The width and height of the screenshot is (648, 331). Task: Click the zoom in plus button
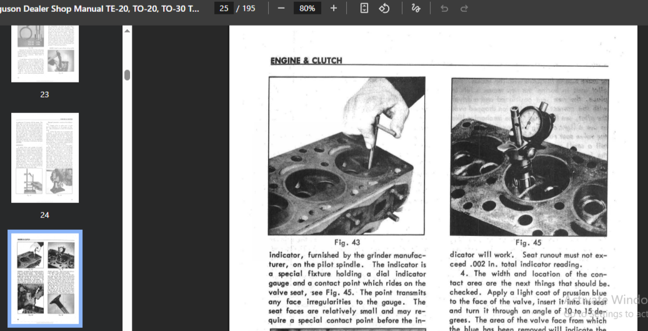(x=333, y=8)
